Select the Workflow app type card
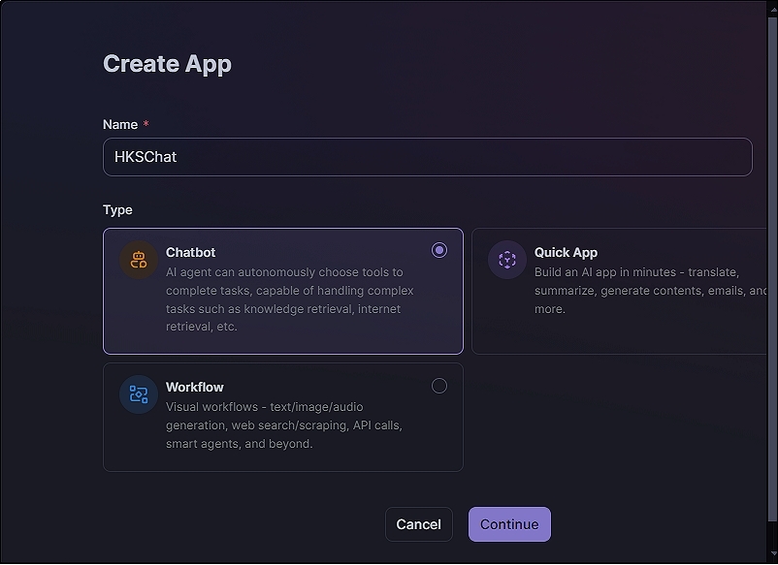Screen dimensions: 778x565 coord(283,417)
